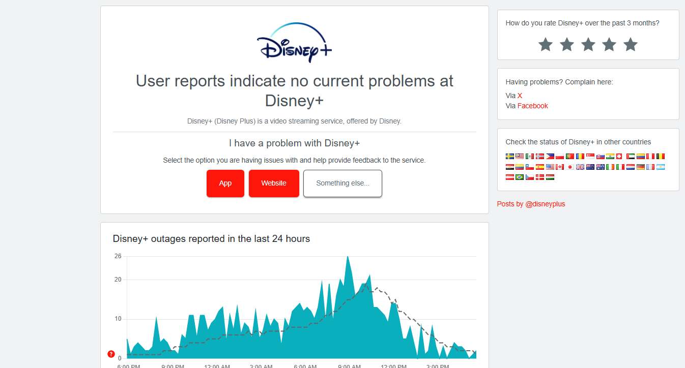
Task: Click 'I have a problem with Disney+' heading
Action: pos(294,143)
